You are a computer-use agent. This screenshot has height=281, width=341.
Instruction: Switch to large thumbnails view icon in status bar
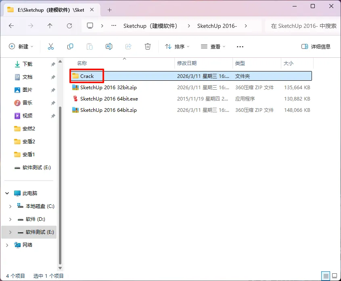(x=335, y=276)
